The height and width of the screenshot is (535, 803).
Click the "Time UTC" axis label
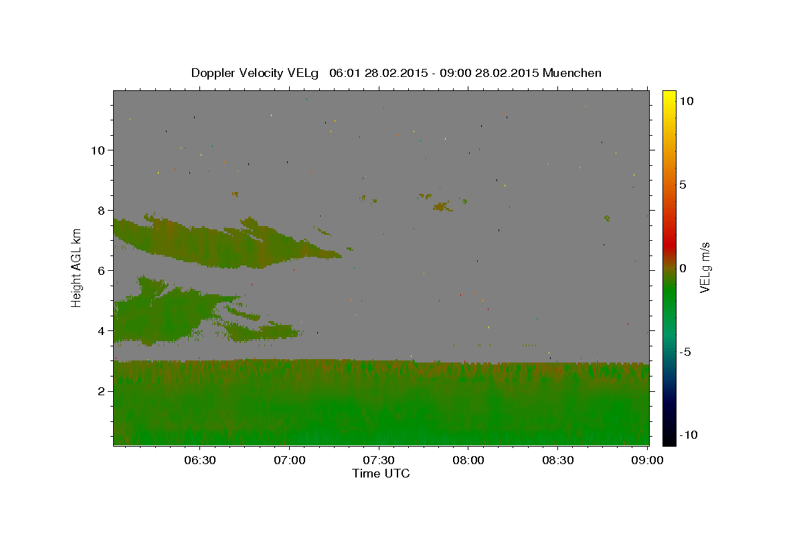[381, 473]
